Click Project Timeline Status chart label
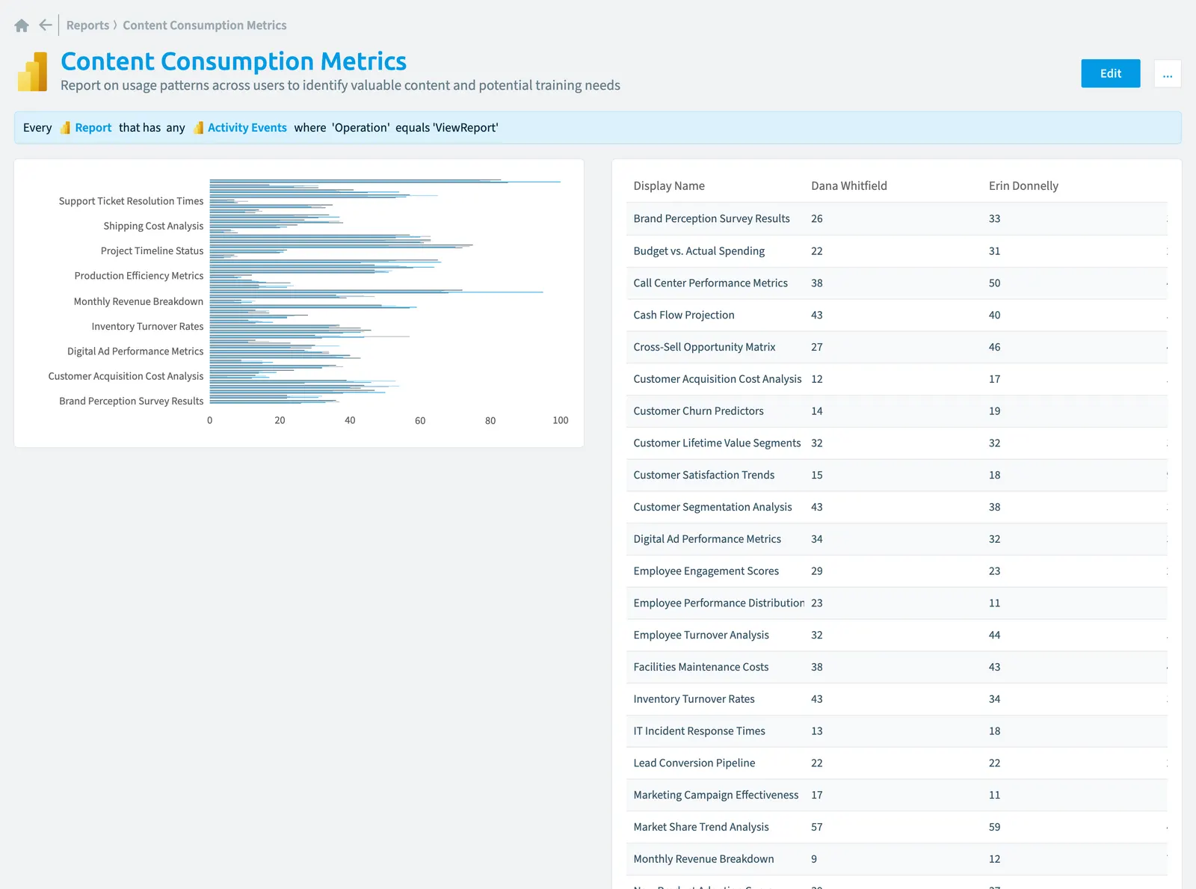This screenshot has width=1196, height=889. coord(152,251)
